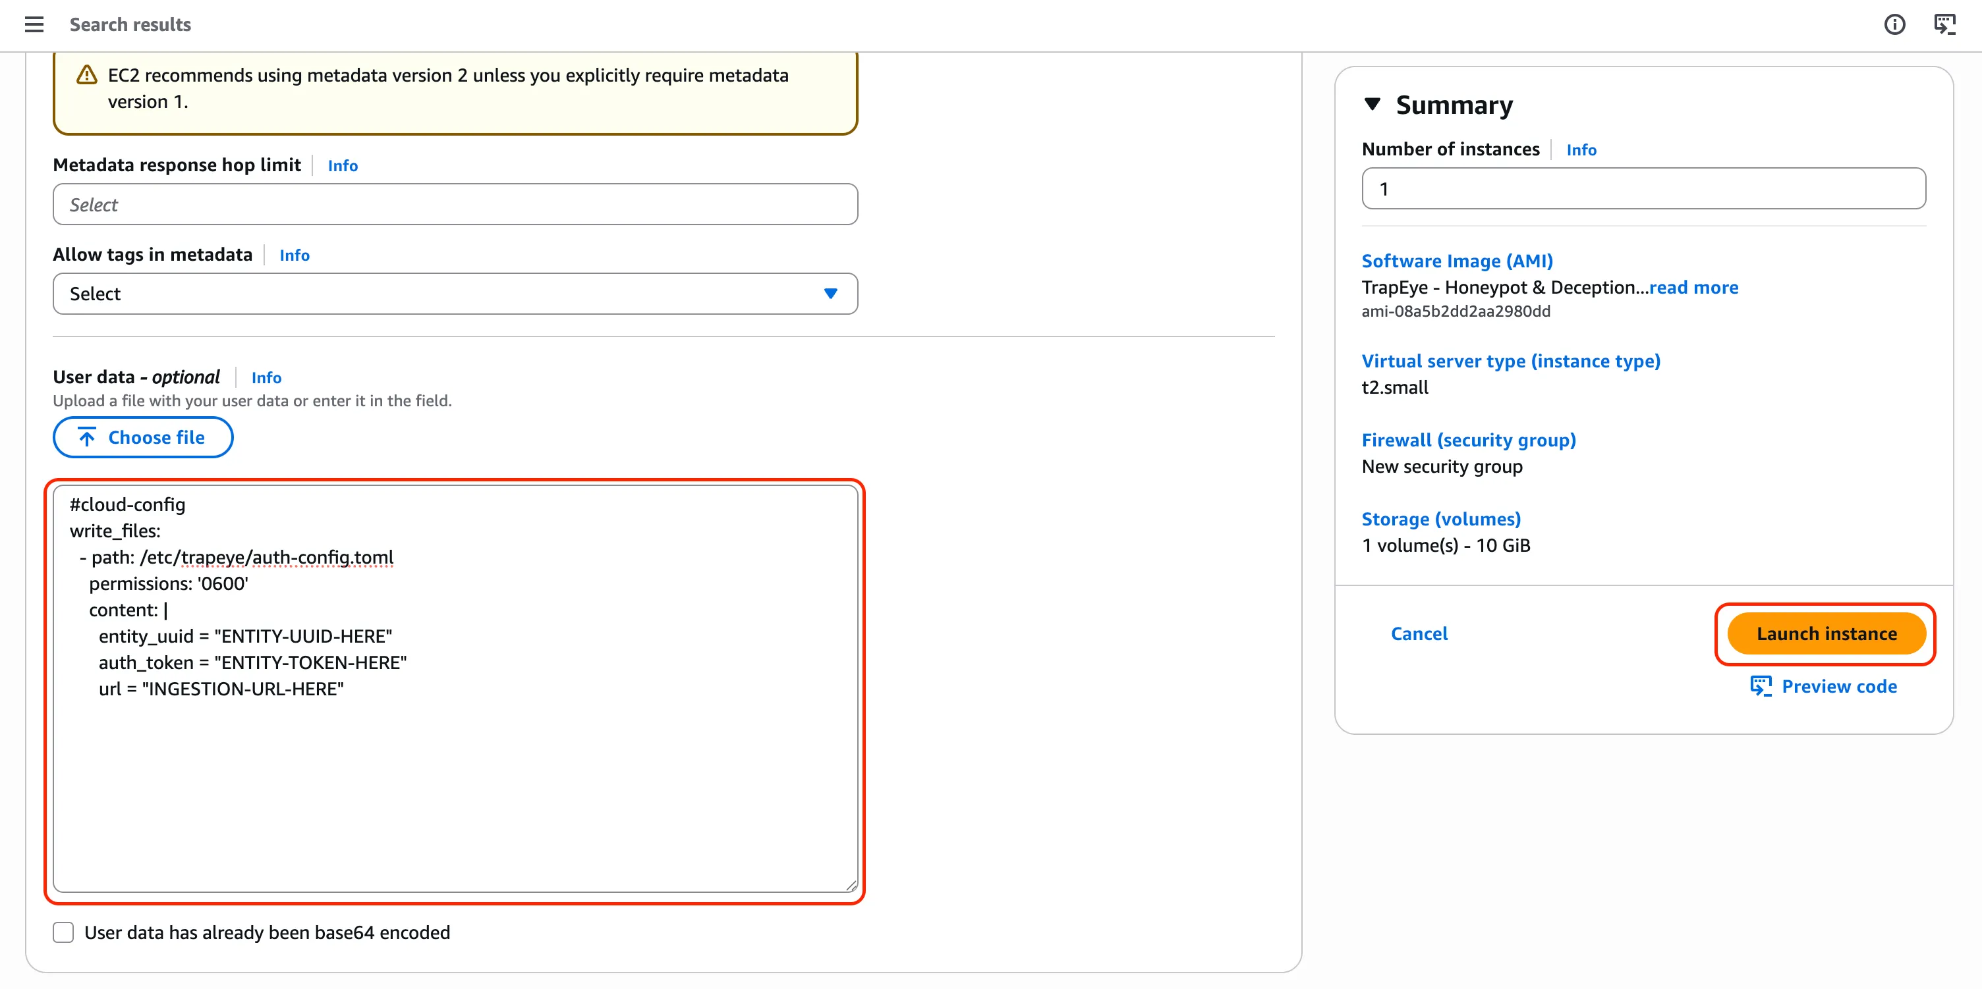The height and width of the screenshot is (989, 1982).
Task: Open the hamburger navigation menu
Action: pos(34,24)
